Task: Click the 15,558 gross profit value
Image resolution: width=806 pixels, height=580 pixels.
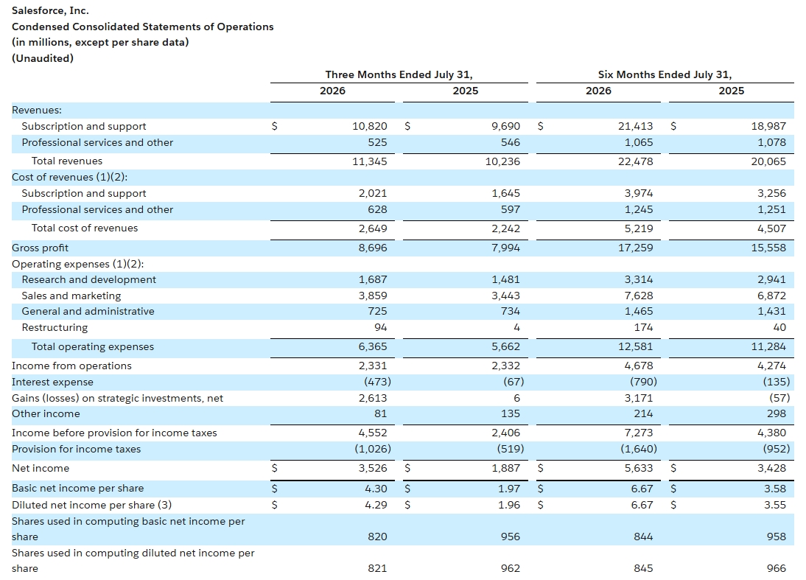Action: 768,248
